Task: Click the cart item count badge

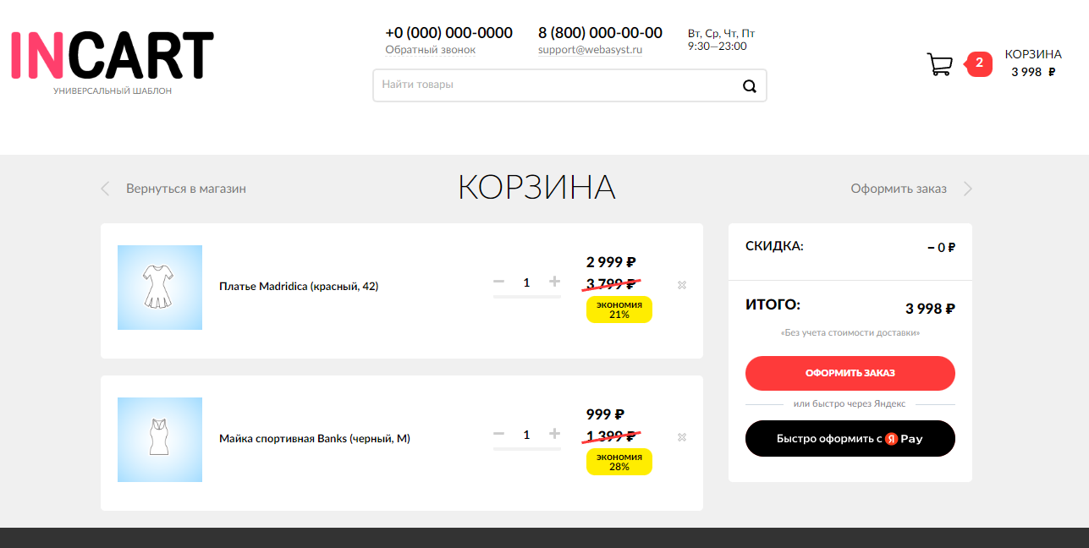Action: (979, 63)
